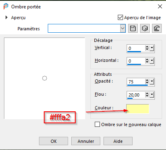This screenshot has width=166, height=150.
Task: Toggle the Aperçu de l'image checkbox
Action: [x=120, y=18]
